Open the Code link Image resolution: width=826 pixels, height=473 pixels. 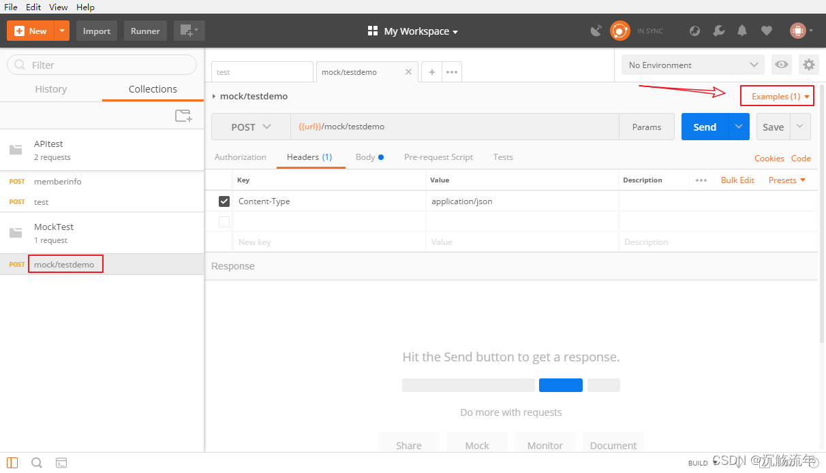click(801, 159)
